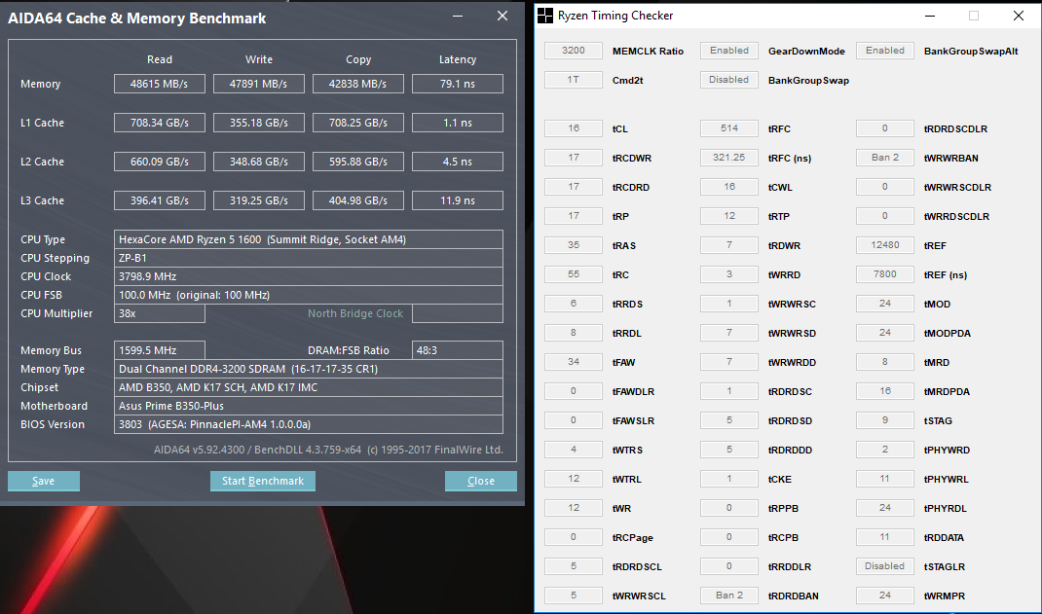1042x614 pixels.
Task: Close the AIDA64 window with X
Action: (502, 16)
